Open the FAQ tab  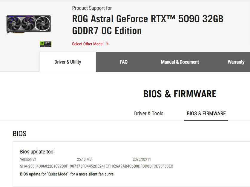[x=124, y=62]
